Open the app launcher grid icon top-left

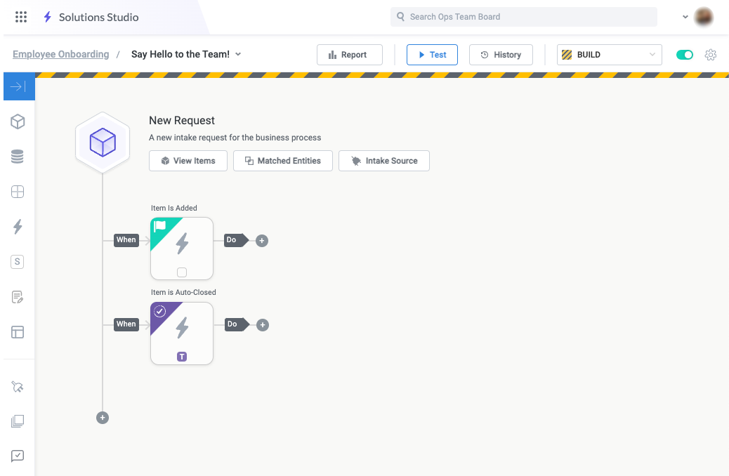[x=20, y=17]
